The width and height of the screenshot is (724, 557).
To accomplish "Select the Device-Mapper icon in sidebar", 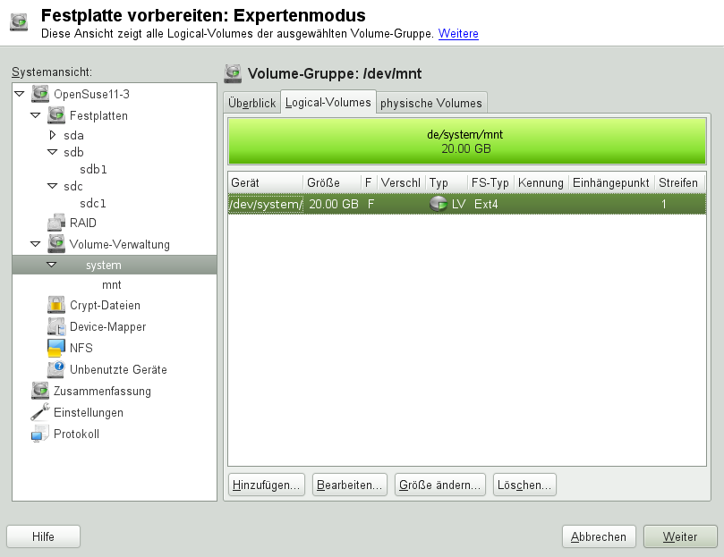I will pos(55,326).
